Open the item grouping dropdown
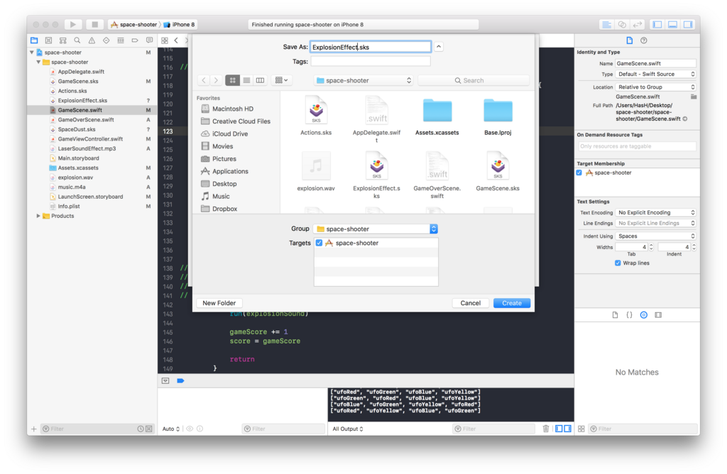 [x=281, y=80]
